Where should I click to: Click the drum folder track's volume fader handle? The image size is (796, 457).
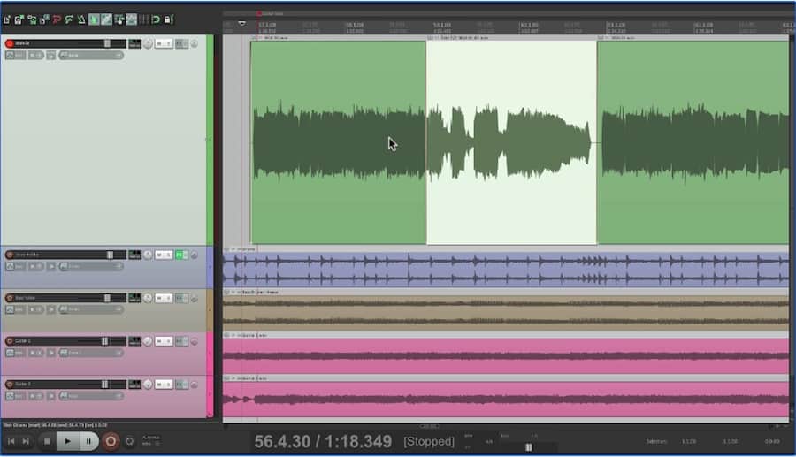pyautogui.click(x=111, y=255)
